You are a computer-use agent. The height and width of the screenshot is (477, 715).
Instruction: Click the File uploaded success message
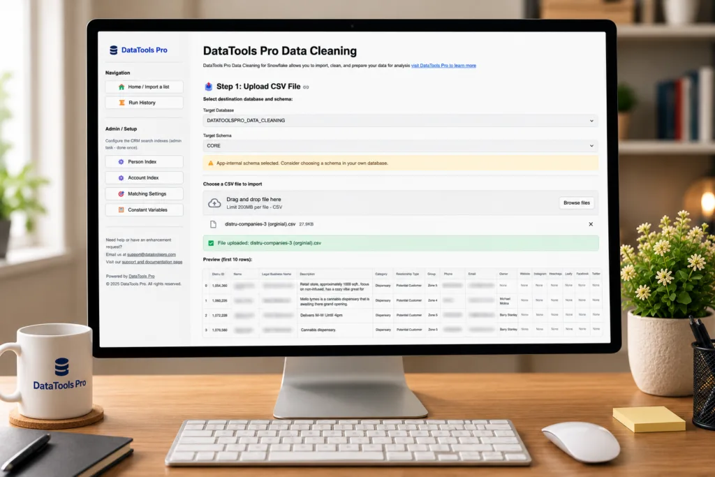point(400,243)
